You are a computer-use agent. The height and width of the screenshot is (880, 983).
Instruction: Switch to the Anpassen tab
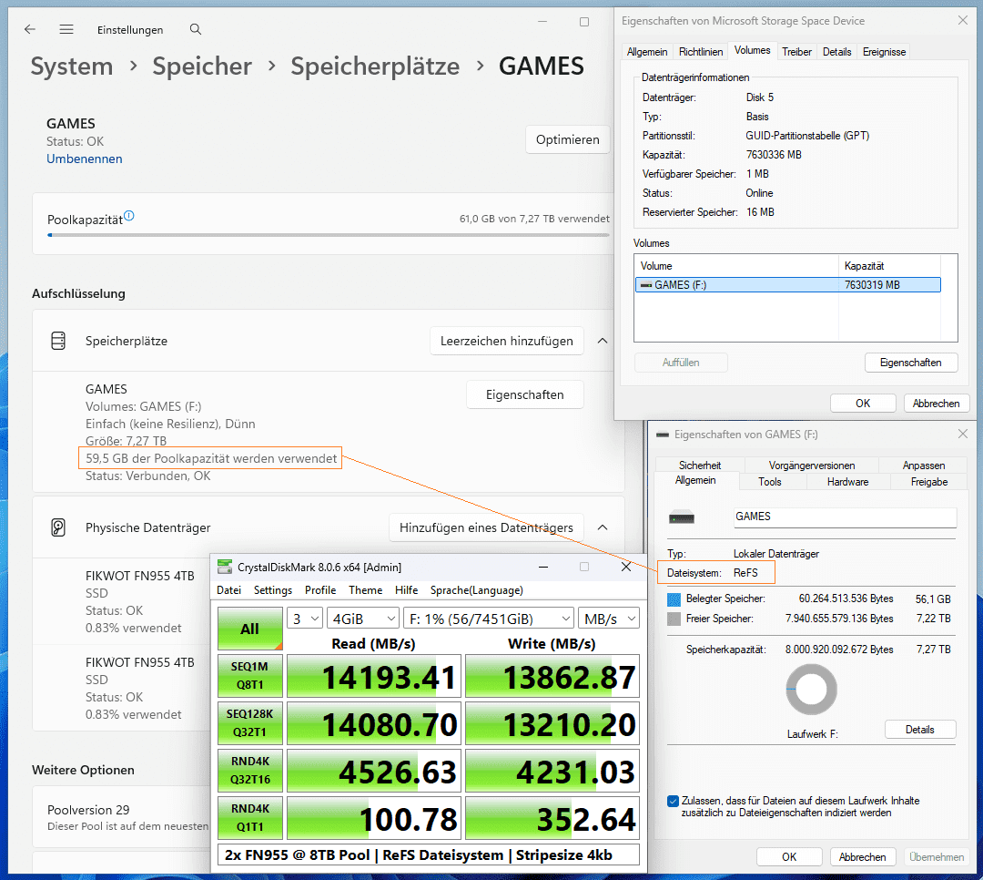point(924,466)
